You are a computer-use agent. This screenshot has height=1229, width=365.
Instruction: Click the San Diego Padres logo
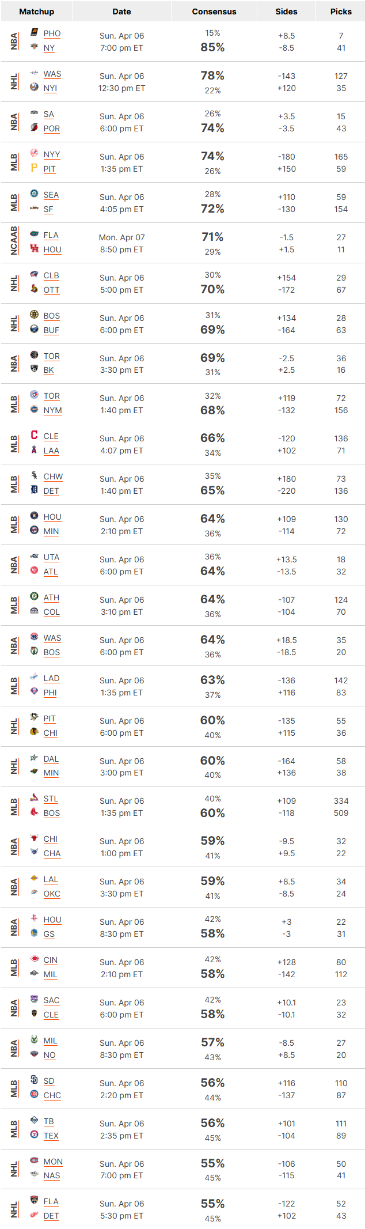pos(34,1080)
